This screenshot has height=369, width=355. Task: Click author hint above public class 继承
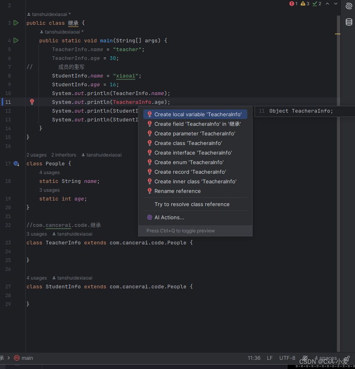[x=49, y=14]
